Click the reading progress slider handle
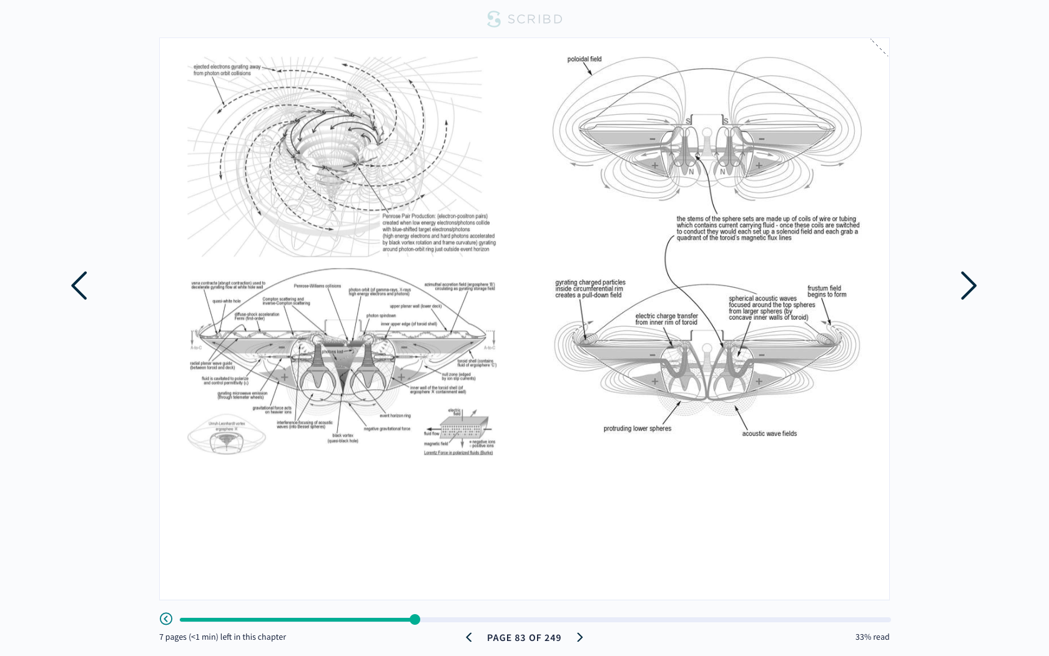 point(415,620)
